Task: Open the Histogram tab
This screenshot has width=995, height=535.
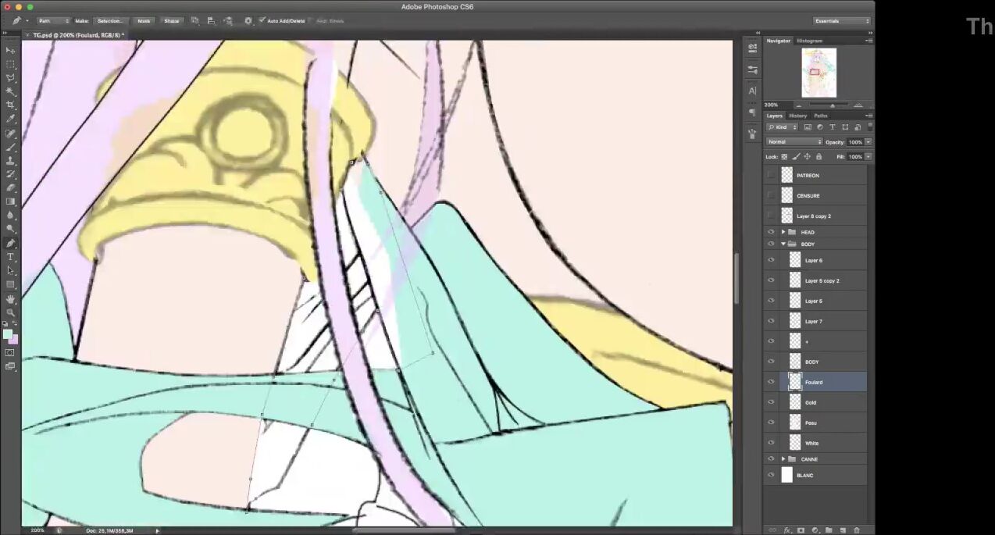Action: coord(809,41)
